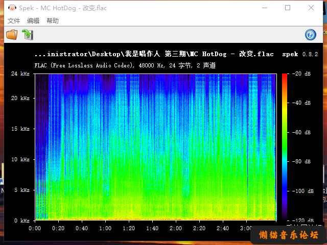Open the 编辑 menu
327x245 pixels.
coord(33,21)
